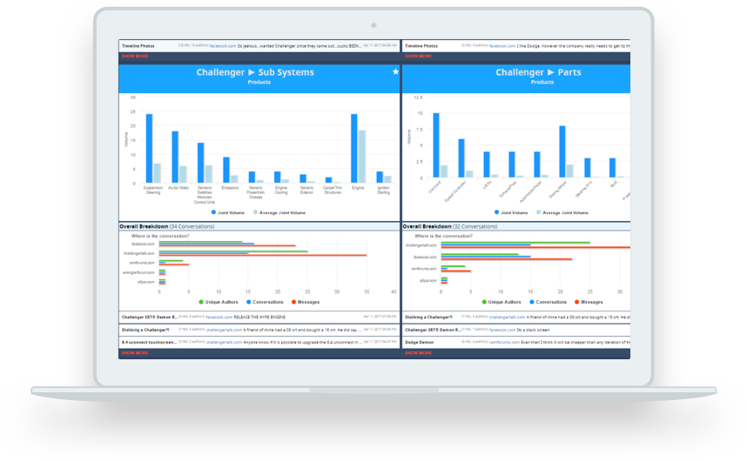Image resolution: width=747 pixels, height=461 pixels.
Task: Open 8.4 uconnect touchscreen conversation row
Action: click(259, 342)
